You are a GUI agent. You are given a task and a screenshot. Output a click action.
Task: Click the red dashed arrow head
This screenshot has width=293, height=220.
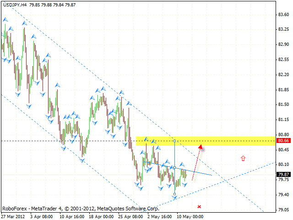[x=201, y=147]
